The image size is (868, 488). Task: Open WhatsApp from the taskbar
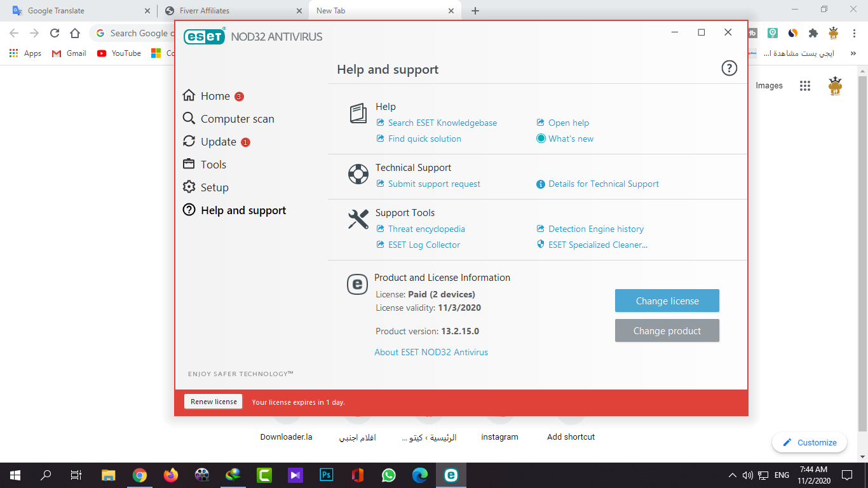click(x=389, y=475)
